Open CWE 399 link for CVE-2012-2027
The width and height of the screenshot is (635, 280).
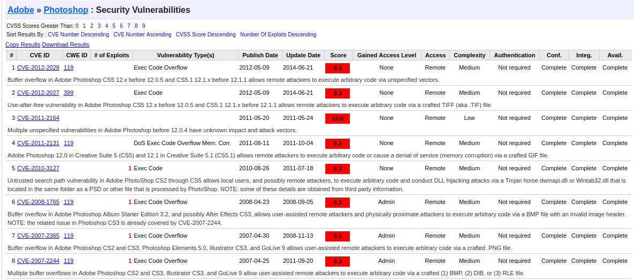(68, 93)
